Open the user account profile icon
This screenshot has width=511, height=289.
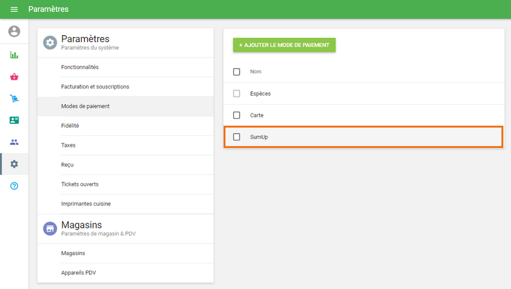pos(14,31)
